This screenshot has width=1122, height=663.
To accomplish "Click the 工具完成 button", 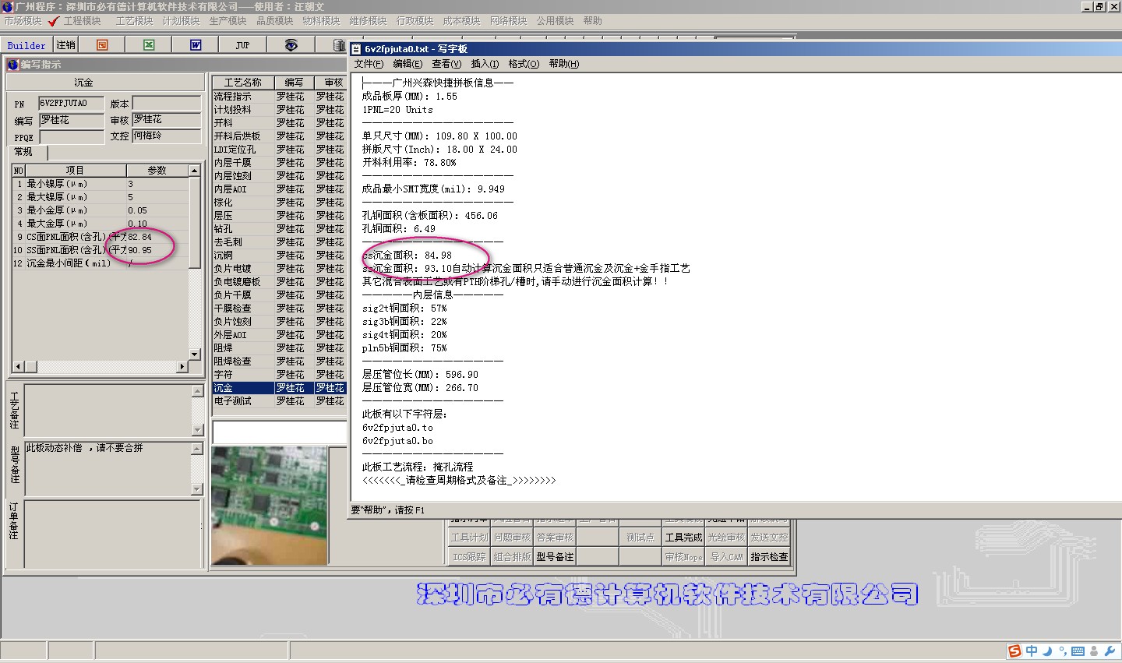I will pos(683,537).
